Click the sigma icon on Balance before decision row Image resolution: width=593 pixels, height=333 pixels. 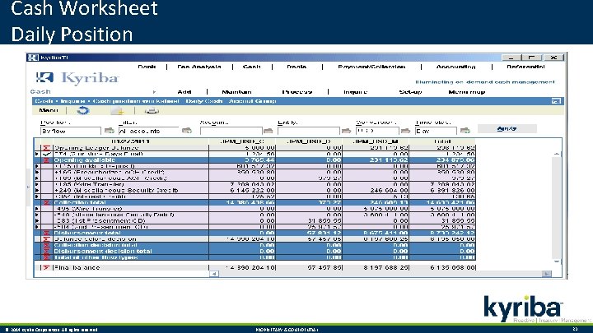[46, 239]
